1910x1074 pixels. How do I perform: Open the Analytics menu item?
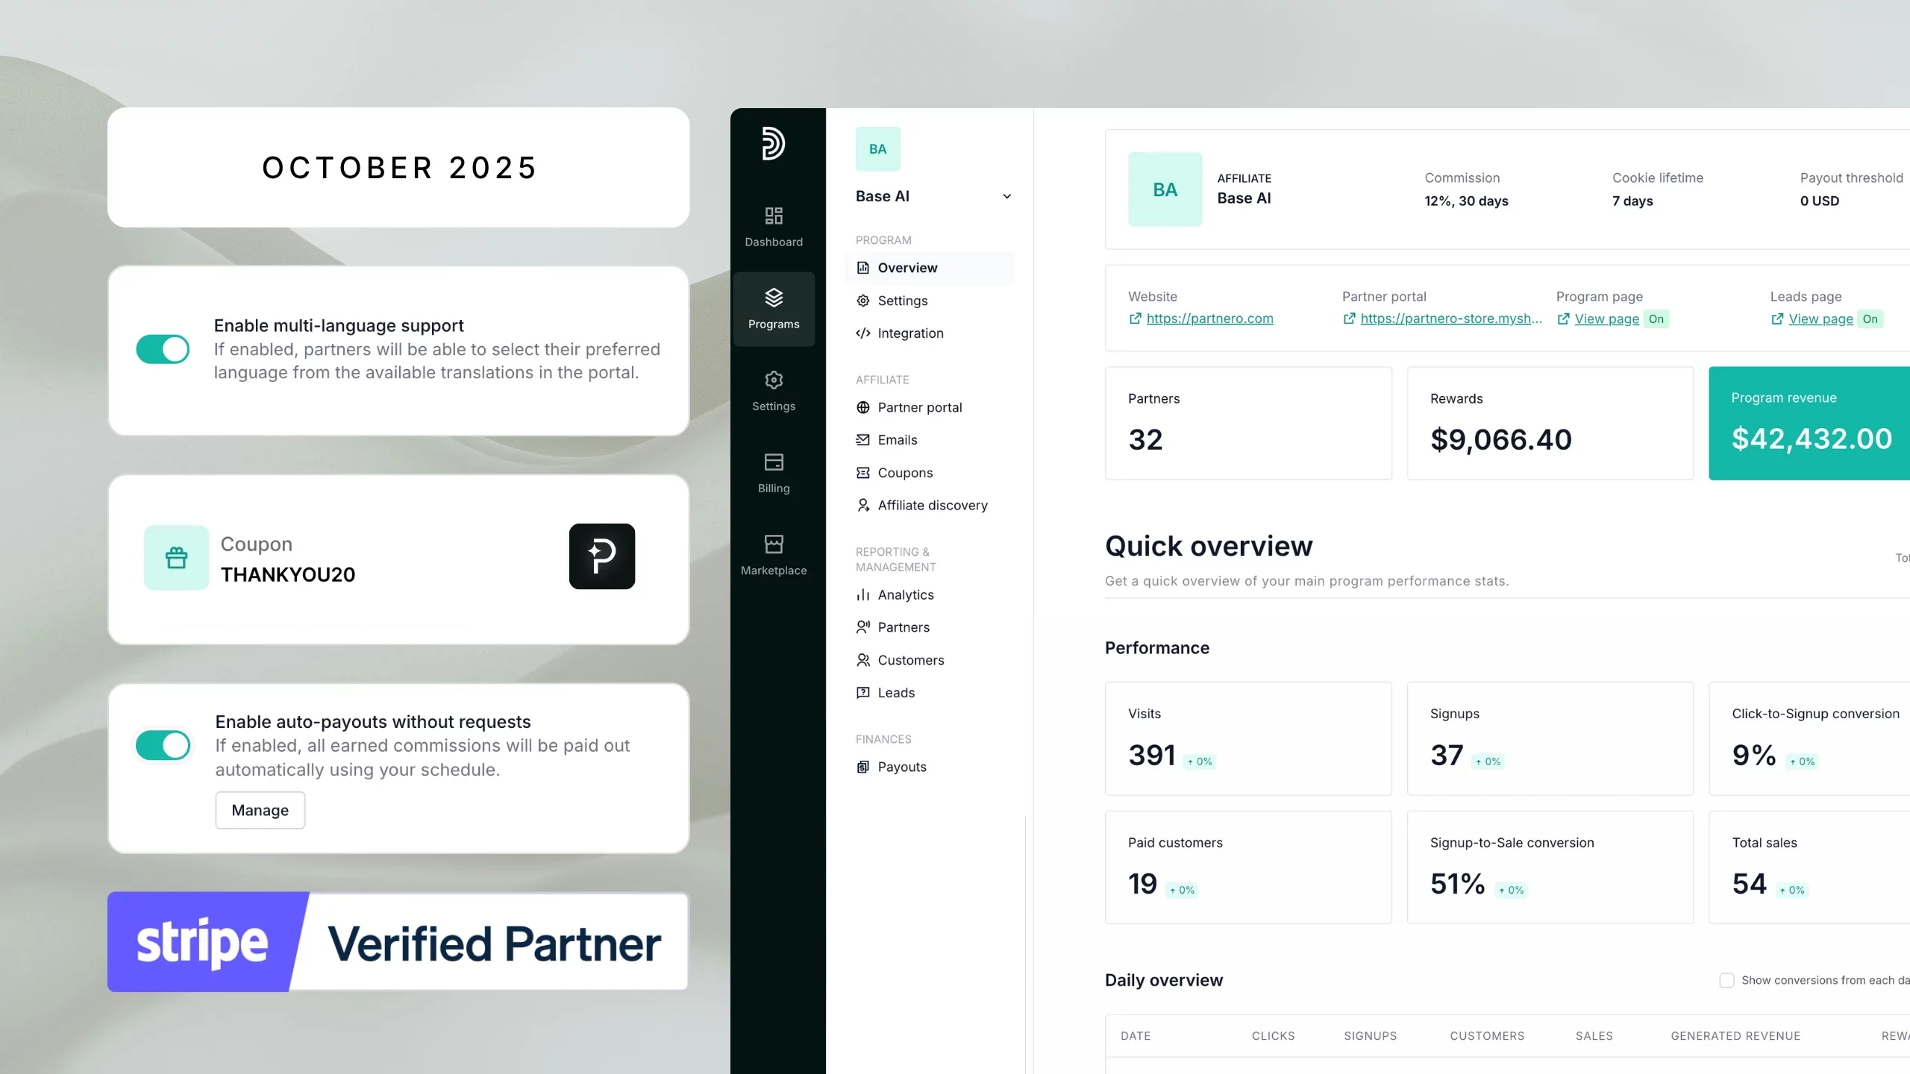(905, 594)
